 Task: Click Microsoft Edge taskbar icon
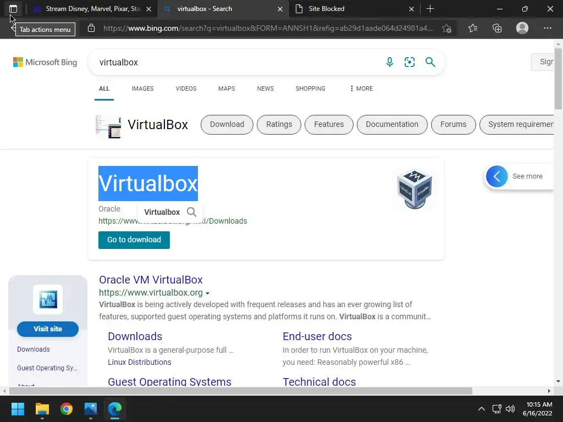coord(115,409)
